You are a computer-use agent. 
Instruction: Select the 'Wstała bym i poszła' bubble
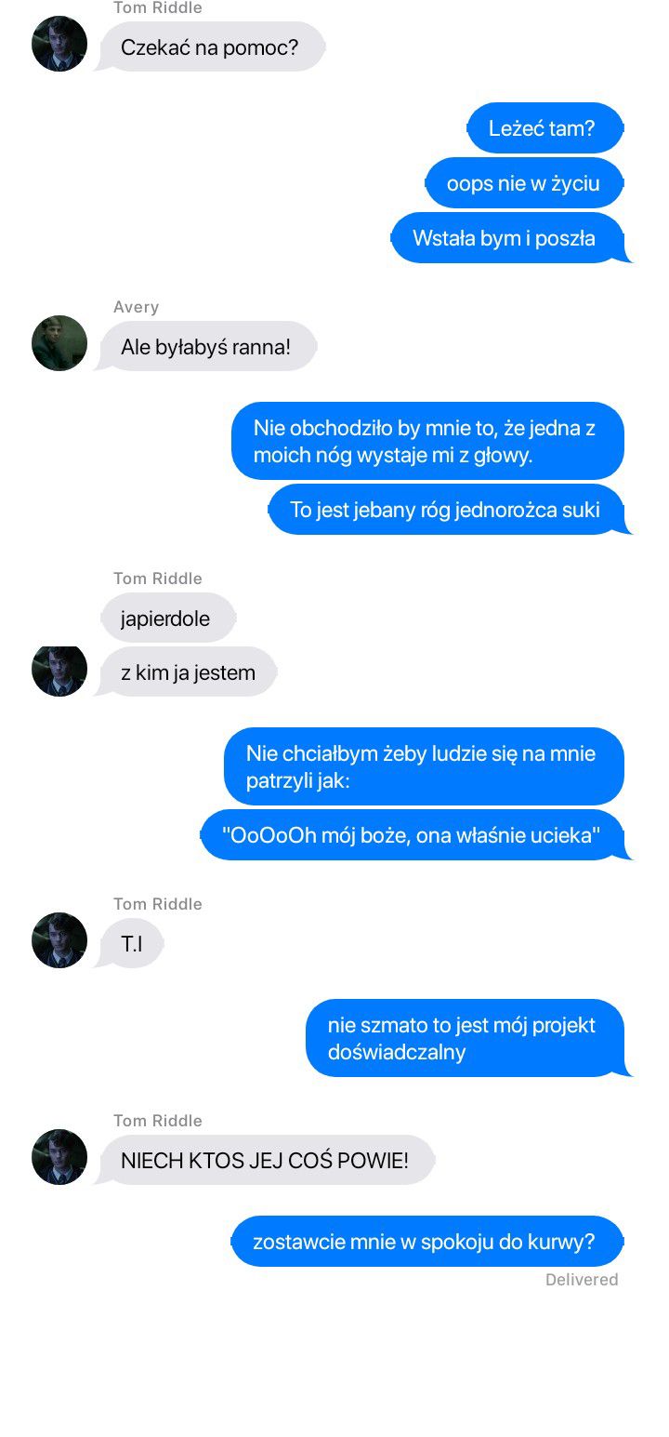(x=508, y=238)
